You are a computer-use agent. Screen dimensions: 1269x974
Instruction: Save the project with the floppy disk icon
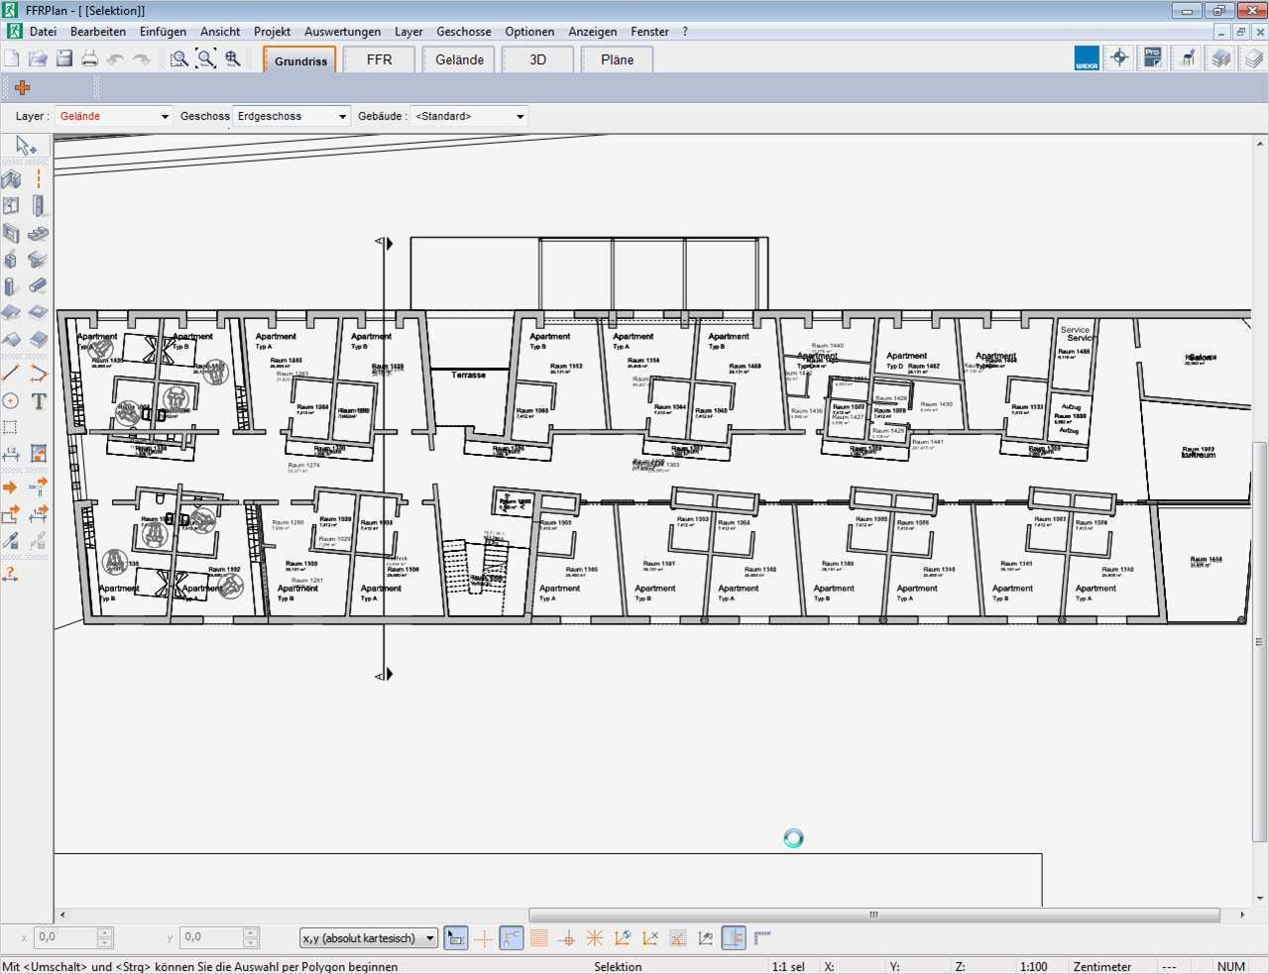point(64,58)
